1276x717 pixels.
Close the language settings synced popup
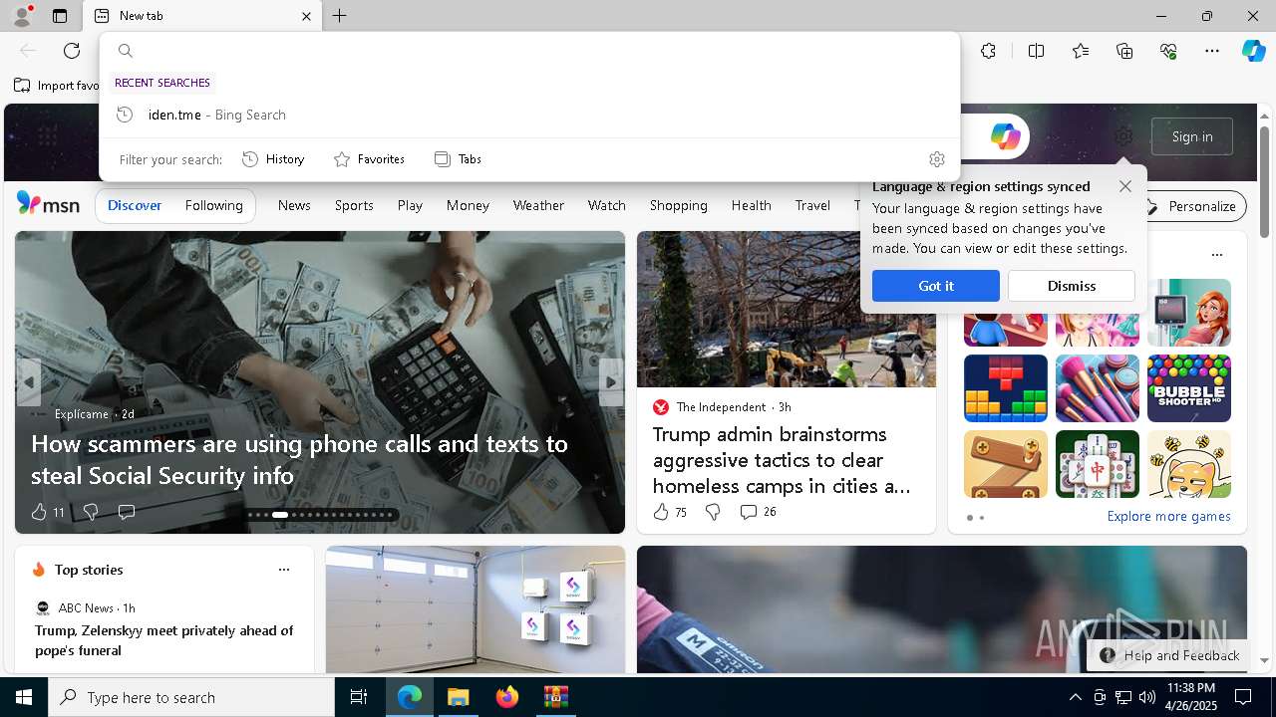coord(1125,186)
